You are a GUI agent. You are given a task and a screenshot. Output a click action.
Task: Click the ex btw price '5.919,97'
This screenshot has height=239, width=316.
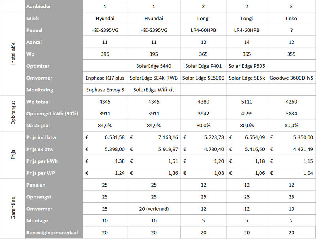point(154,149)
